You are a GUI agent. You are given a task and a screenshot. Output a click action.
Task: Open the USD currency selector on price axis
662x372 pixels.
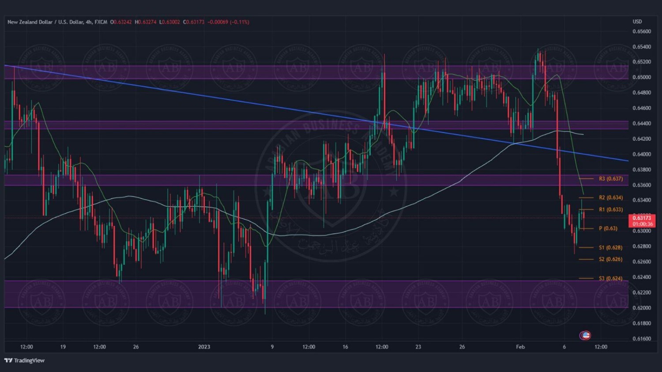pos(637,22)
